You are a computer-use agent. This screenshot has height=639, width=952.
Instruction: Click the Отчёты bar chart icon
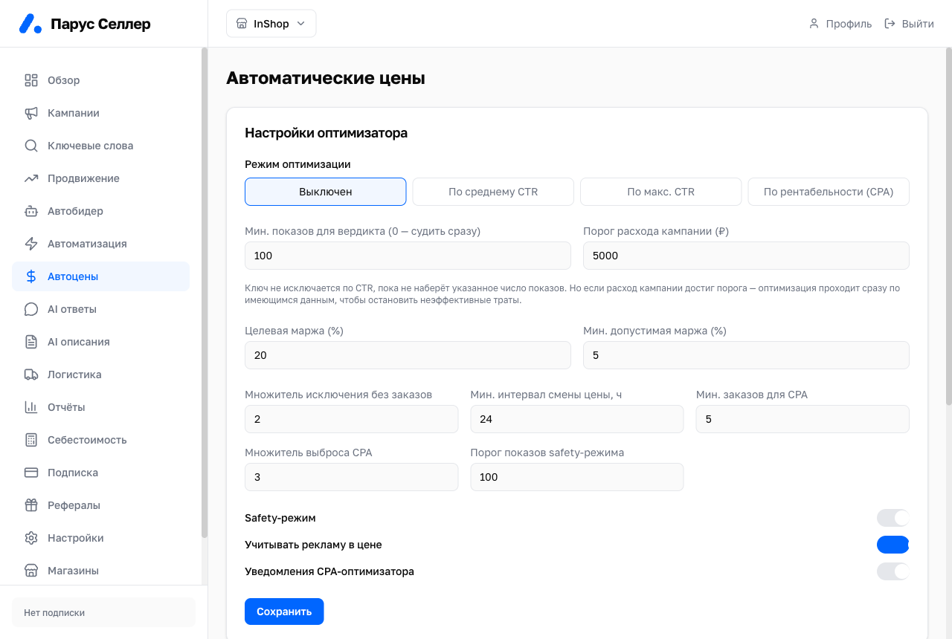(31, 407)
